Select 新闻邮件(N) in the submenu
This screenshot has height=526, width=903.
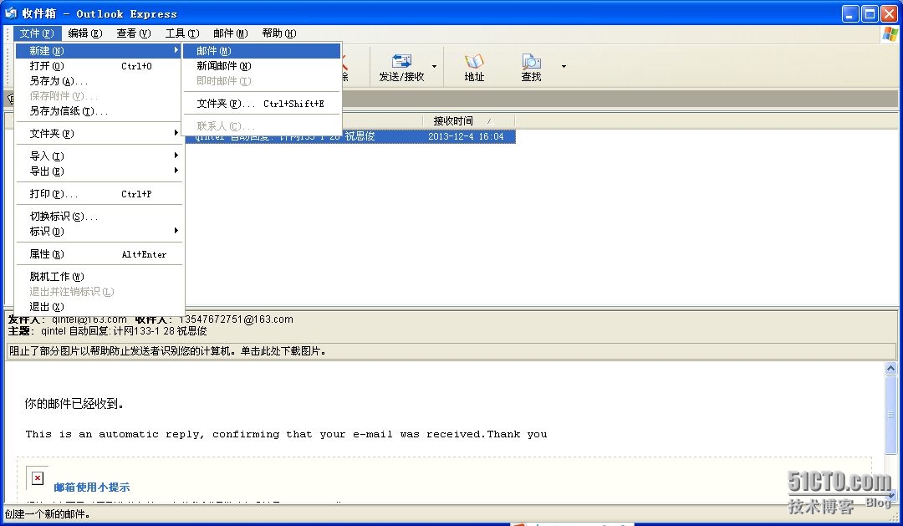[262, 66]
